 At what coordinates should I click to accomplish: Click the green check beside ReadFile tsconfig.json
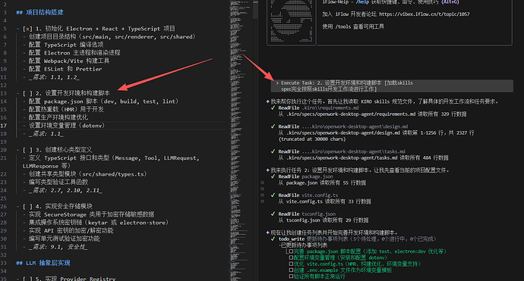[273, 214]
